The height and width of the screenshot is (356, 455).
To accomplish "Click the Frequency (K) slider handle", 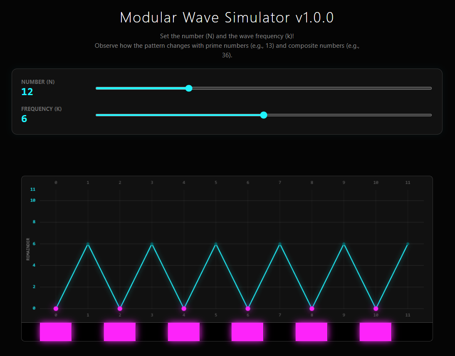I will tap(263, 115).
